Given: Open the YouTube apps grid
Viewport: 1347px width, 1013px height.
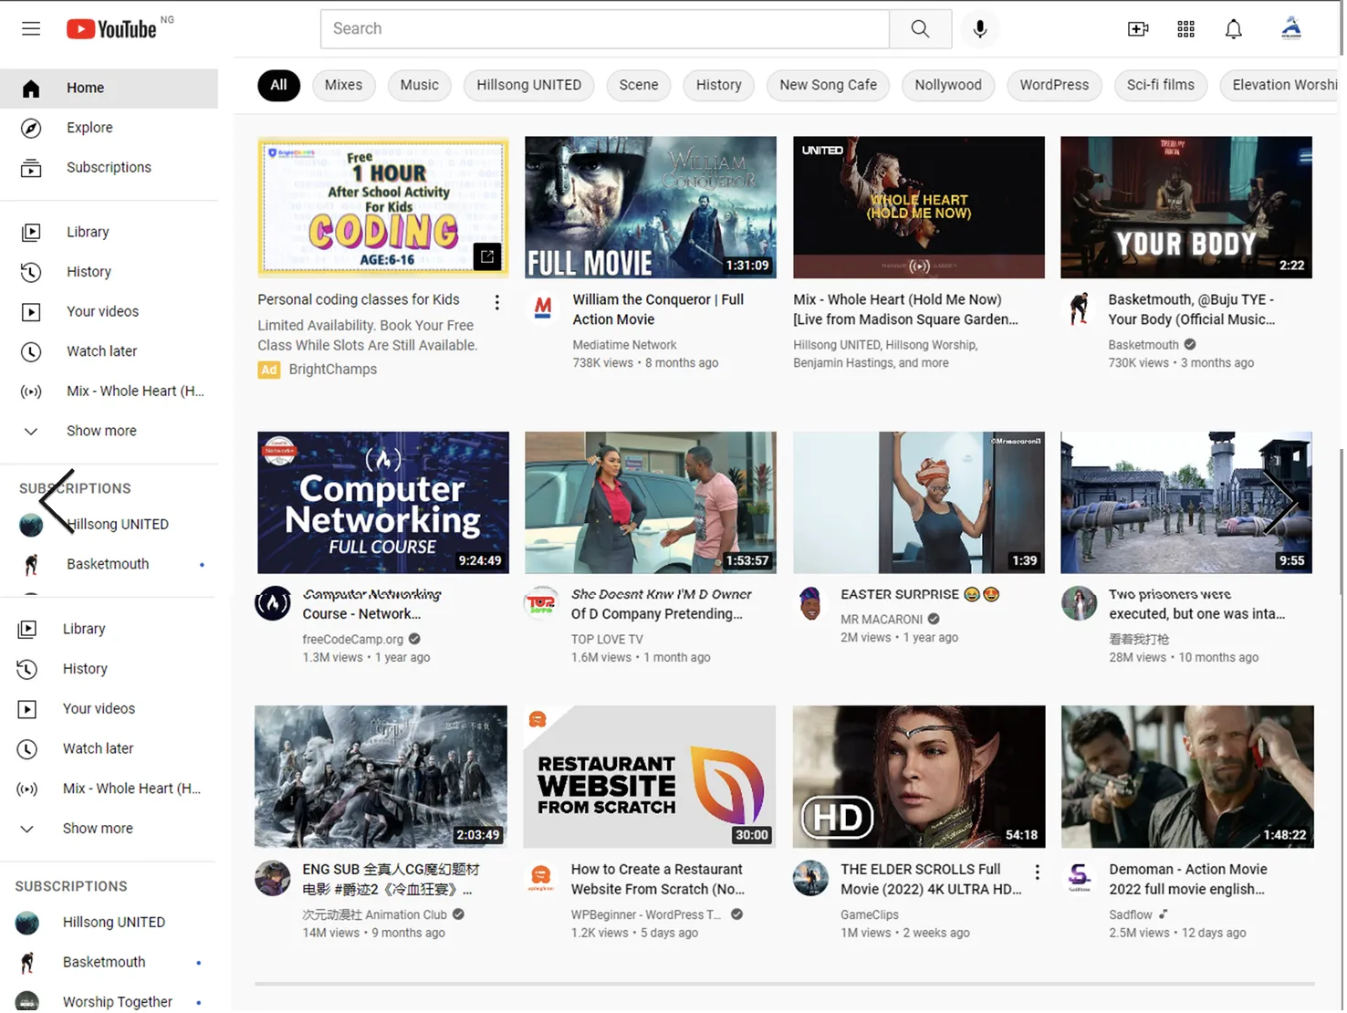Looking at the screenshot, I should (x=1187, y=29).
